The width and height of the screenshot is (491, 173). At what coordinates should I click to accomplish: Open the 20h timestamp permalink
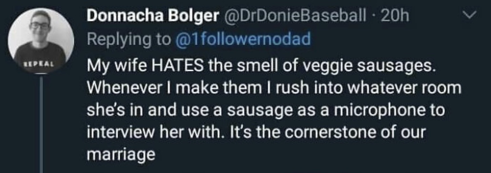394,16
